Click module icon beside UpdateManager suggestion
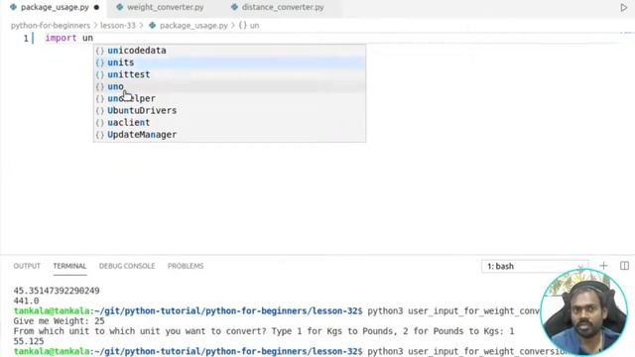Image resolution: width=635 pixels, height=357 pixels. tap(100, 135)
